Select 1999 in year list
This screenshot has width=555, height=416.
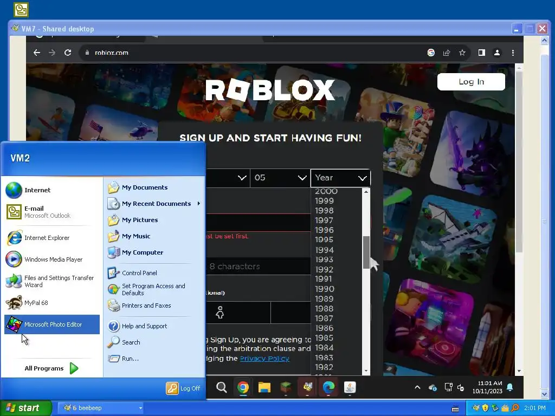(324, 201)
